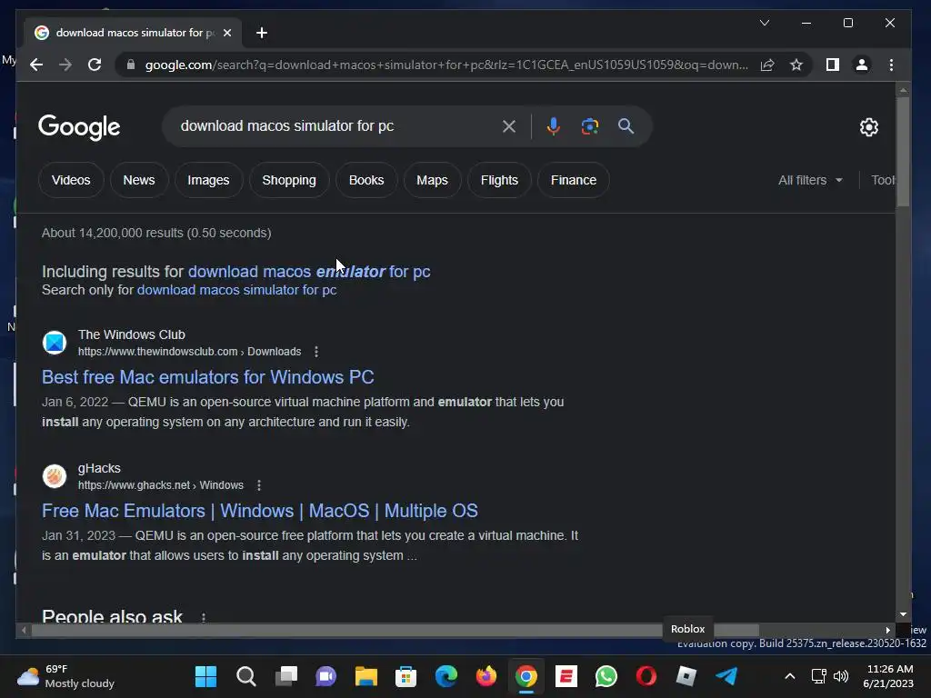
Task: Open Chrome three-dot menu
Action: click(x=891, y=65)
